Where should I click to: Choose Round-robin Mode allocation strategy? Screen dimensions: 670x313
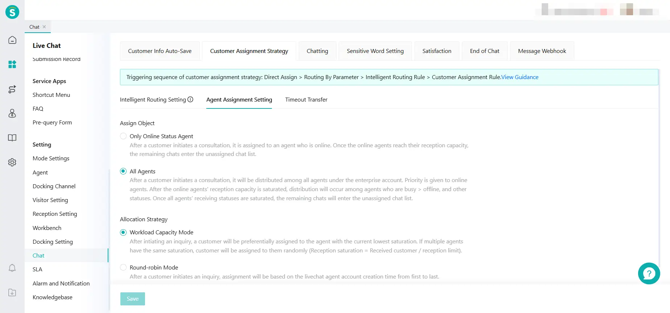pyautogui.click(x=123, y=267)
